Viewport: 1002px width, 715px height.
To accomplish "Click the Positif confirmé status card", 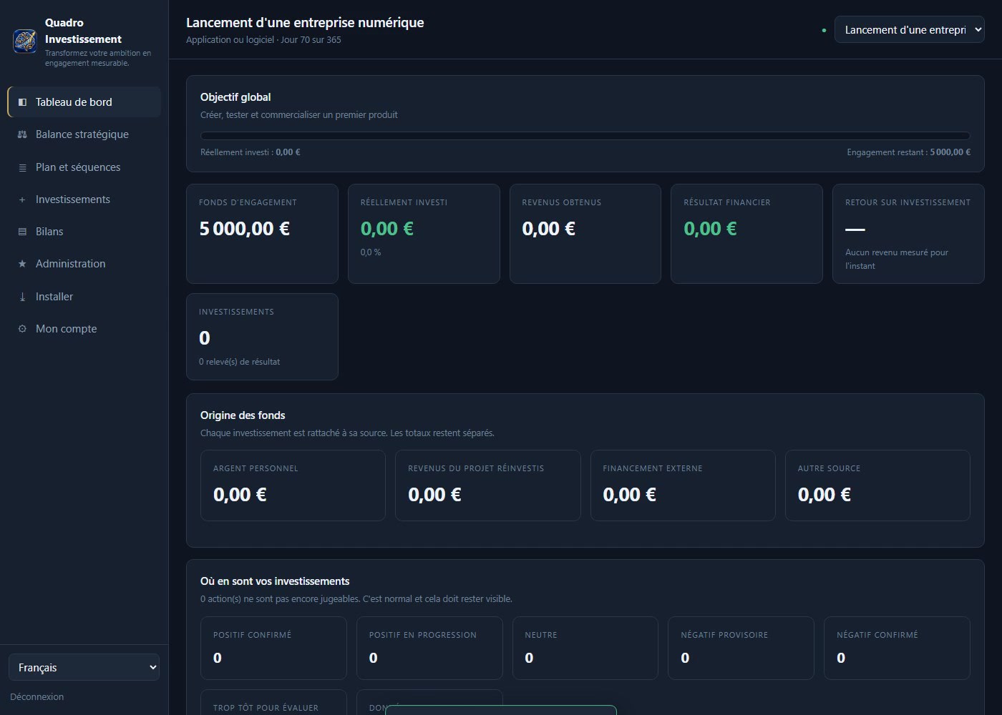I will coord(273,648).
